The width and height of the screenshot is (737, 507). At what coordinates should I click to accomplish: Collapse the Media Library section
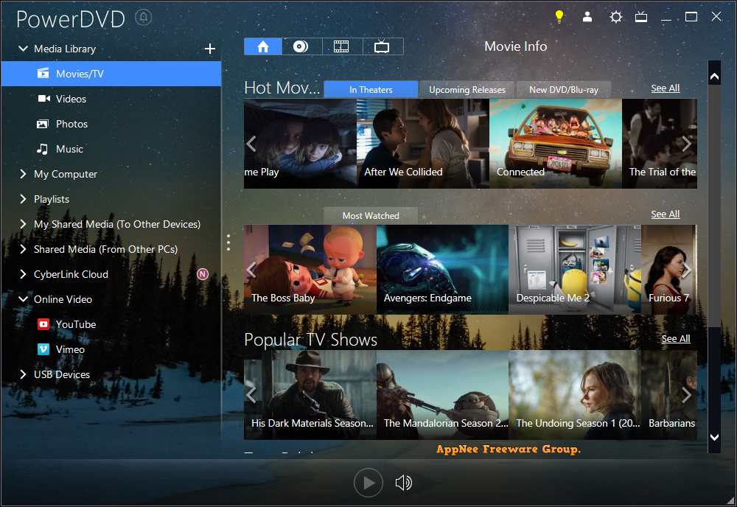pos(23,49)
